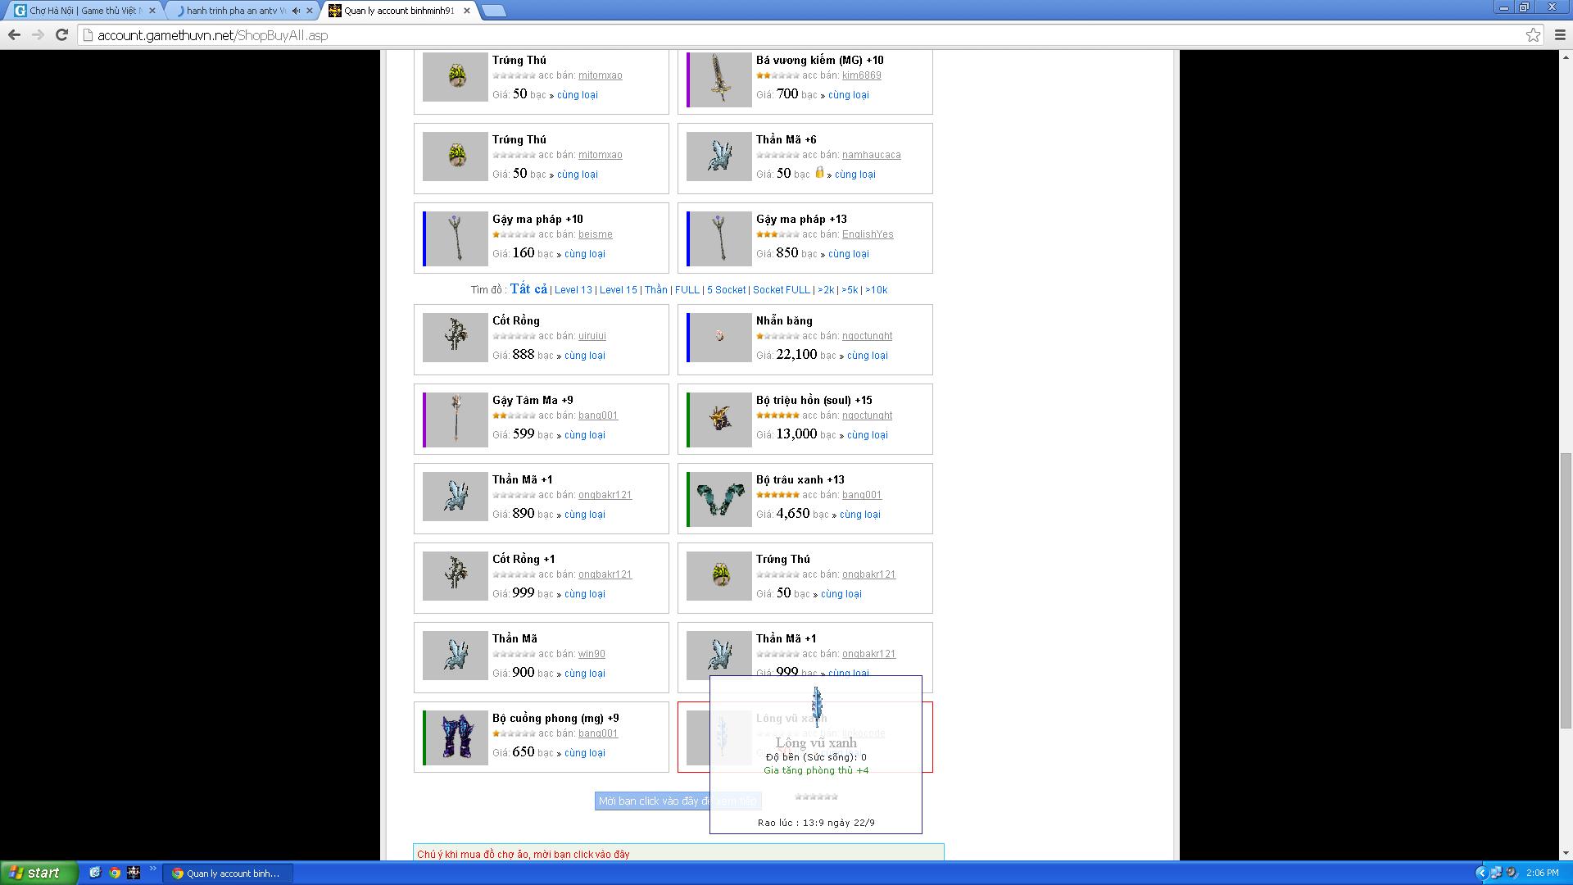The height and width of the screenshot is (885, 1573).
Task: Close the hanh trinh pha an tab
Action: 310,11
